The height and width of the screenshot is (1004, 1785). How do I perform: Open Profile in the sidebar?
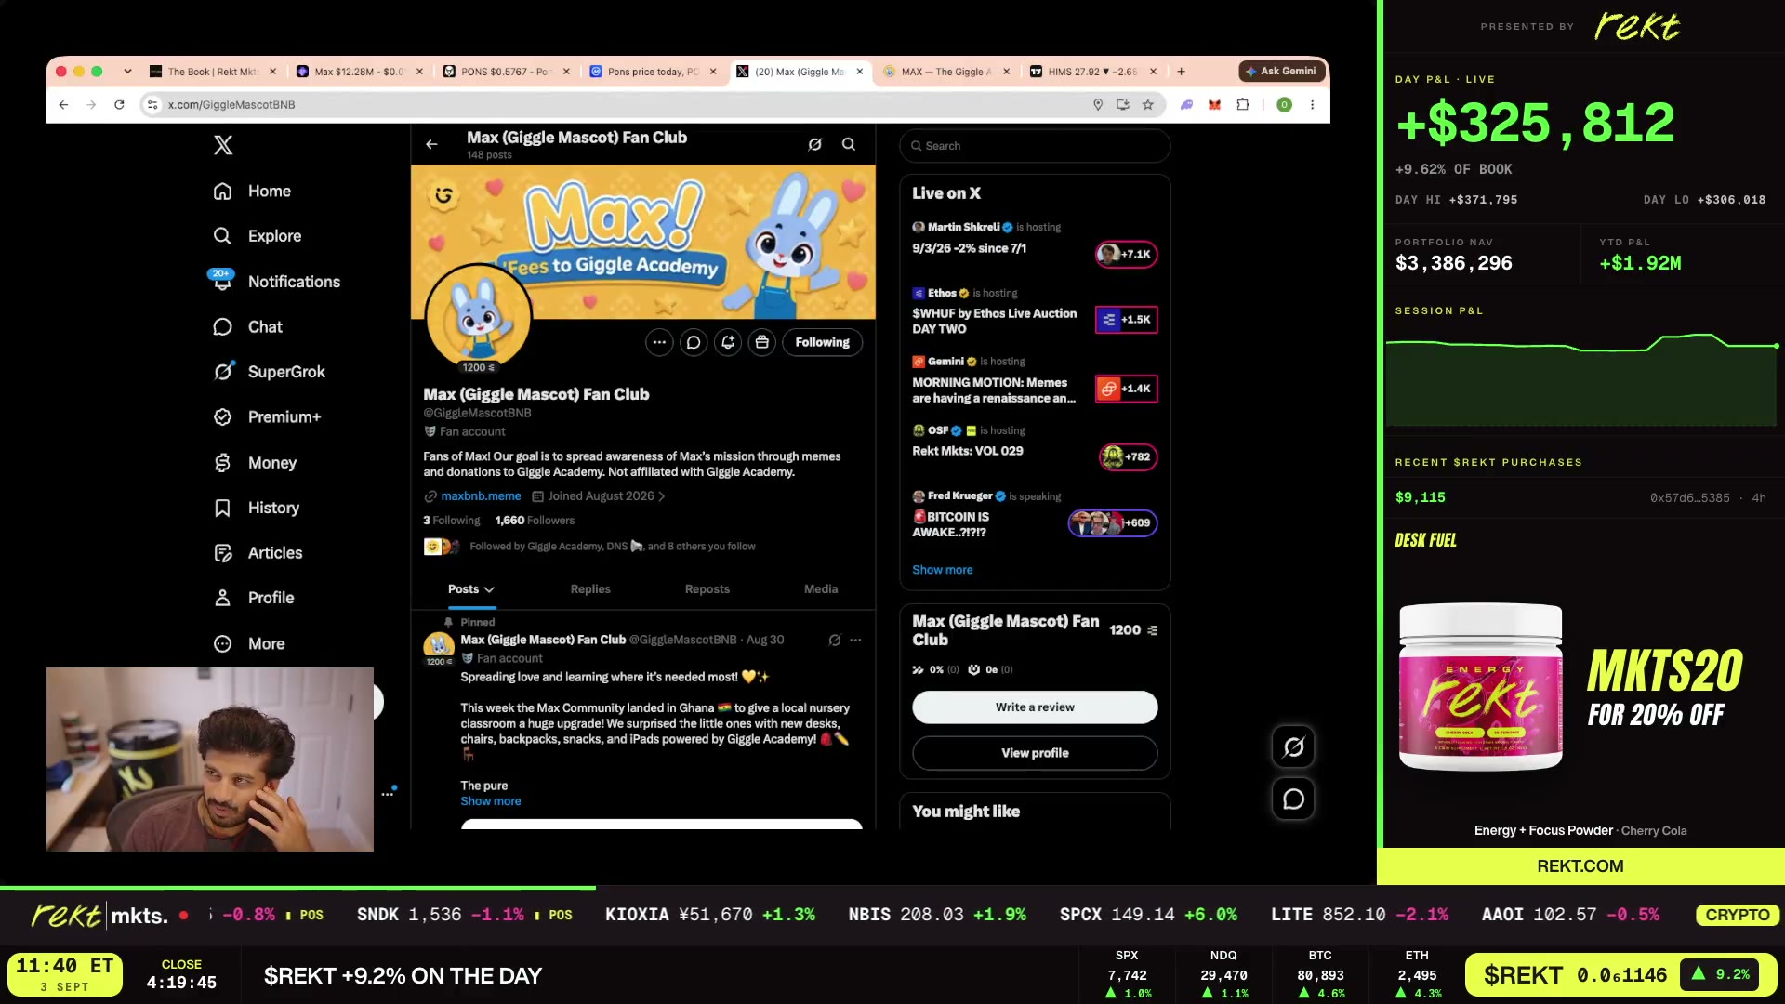pyautogui.click(x=254, y=598)
